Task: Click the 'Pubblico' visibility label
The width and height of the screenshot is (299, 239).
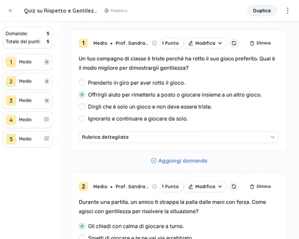Action: pyautogui.click(x=119, y=11)
